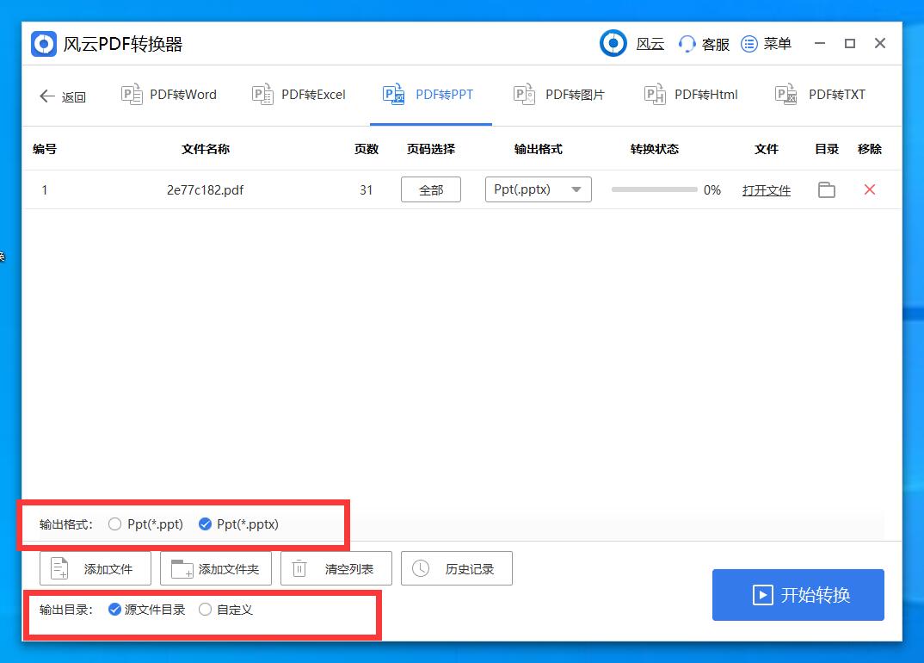This screenshot has height=663, width=924.
Task: Click the 全部 page selection button
Action: pyautogui.click(x=431, y=190)
